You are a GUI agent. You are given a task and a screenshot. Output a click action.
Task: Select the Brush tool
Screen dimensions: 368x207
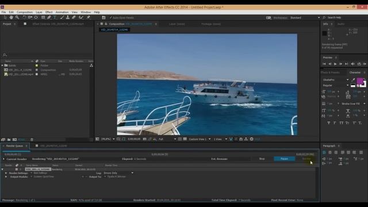(x=62, y=17)
